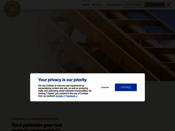Viewport: 175px width, 131px height.
Task: Accept cookies with the I AGREE button
Action: 126,87
